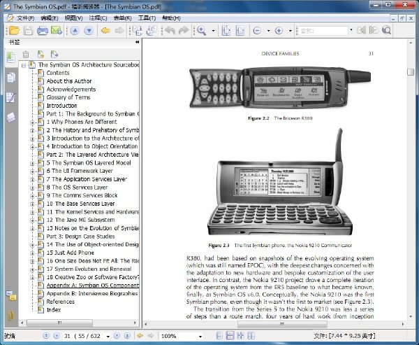This screenshot has width=419, height=345.
Task: Open Appendix A: Symbian OS Component bookmark
Action: 93,286
